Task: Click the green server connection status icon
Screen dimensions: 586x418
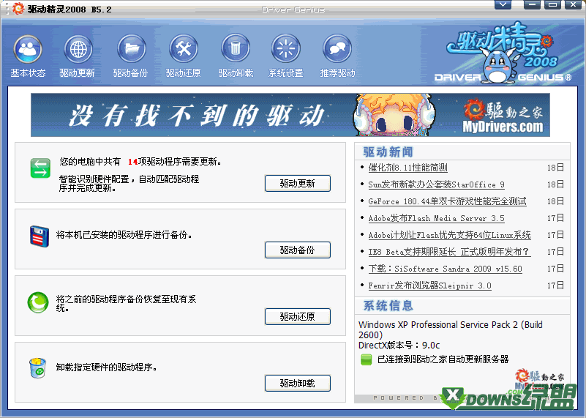Action: tap(367, 359)
